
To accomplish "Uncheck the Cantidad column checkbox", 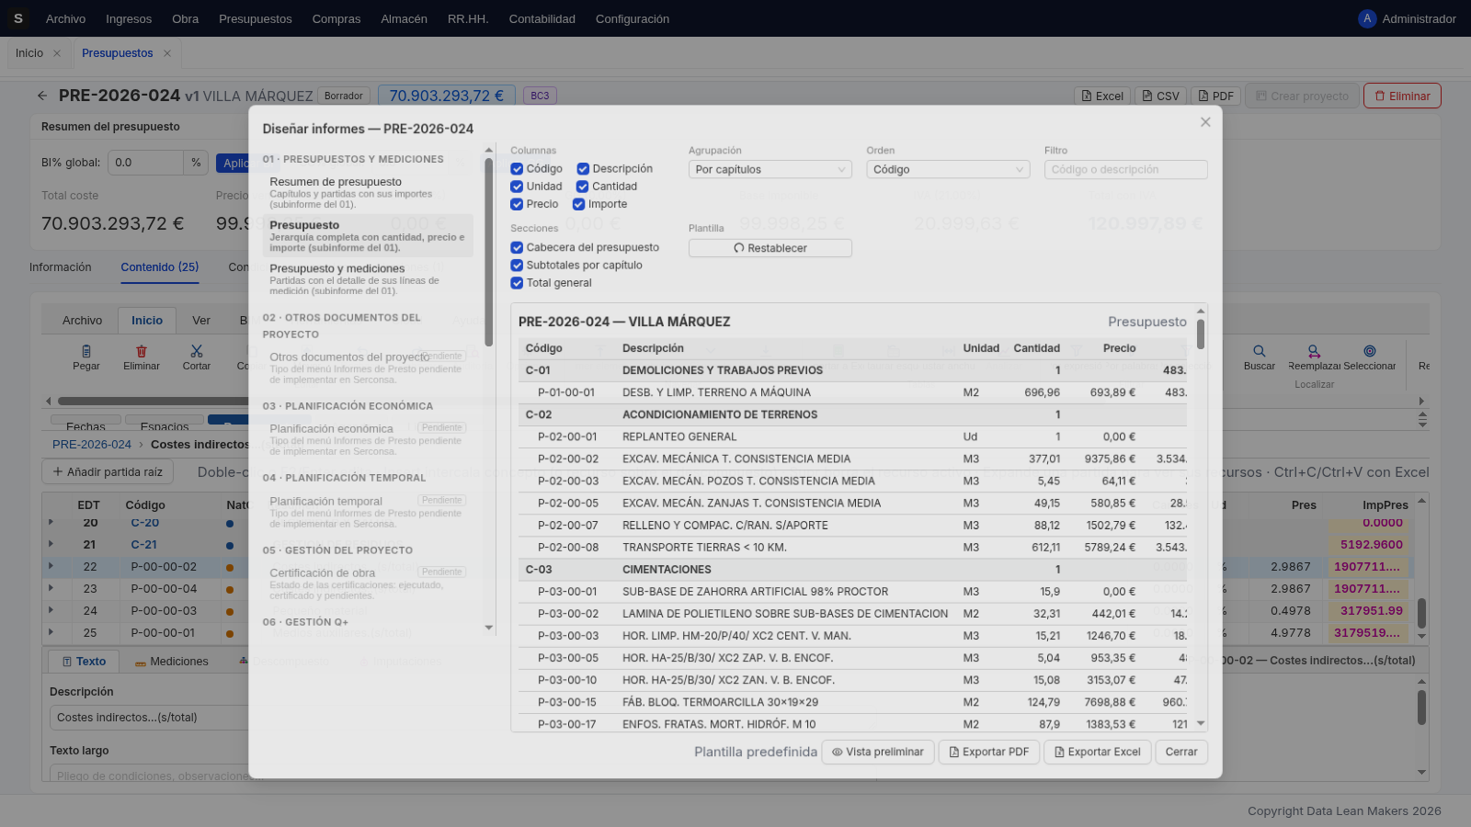I will pos(583,187).
